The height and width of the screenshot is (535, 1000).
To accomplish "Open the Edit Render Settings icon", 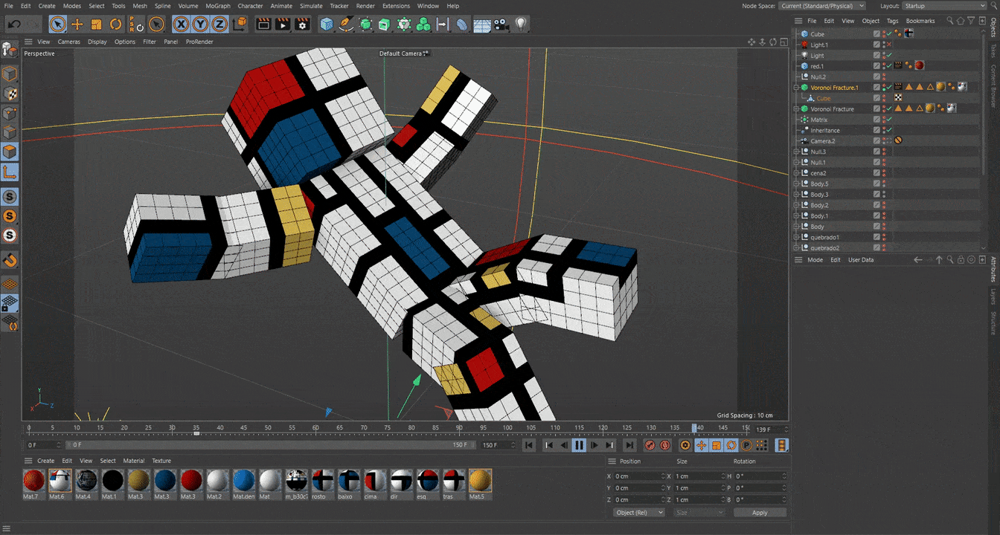I will pyautogui.click(x=302, y=25).
